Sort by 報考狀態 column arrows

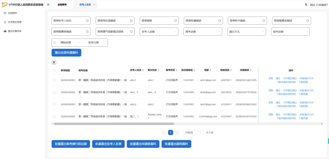coord(177,70)
